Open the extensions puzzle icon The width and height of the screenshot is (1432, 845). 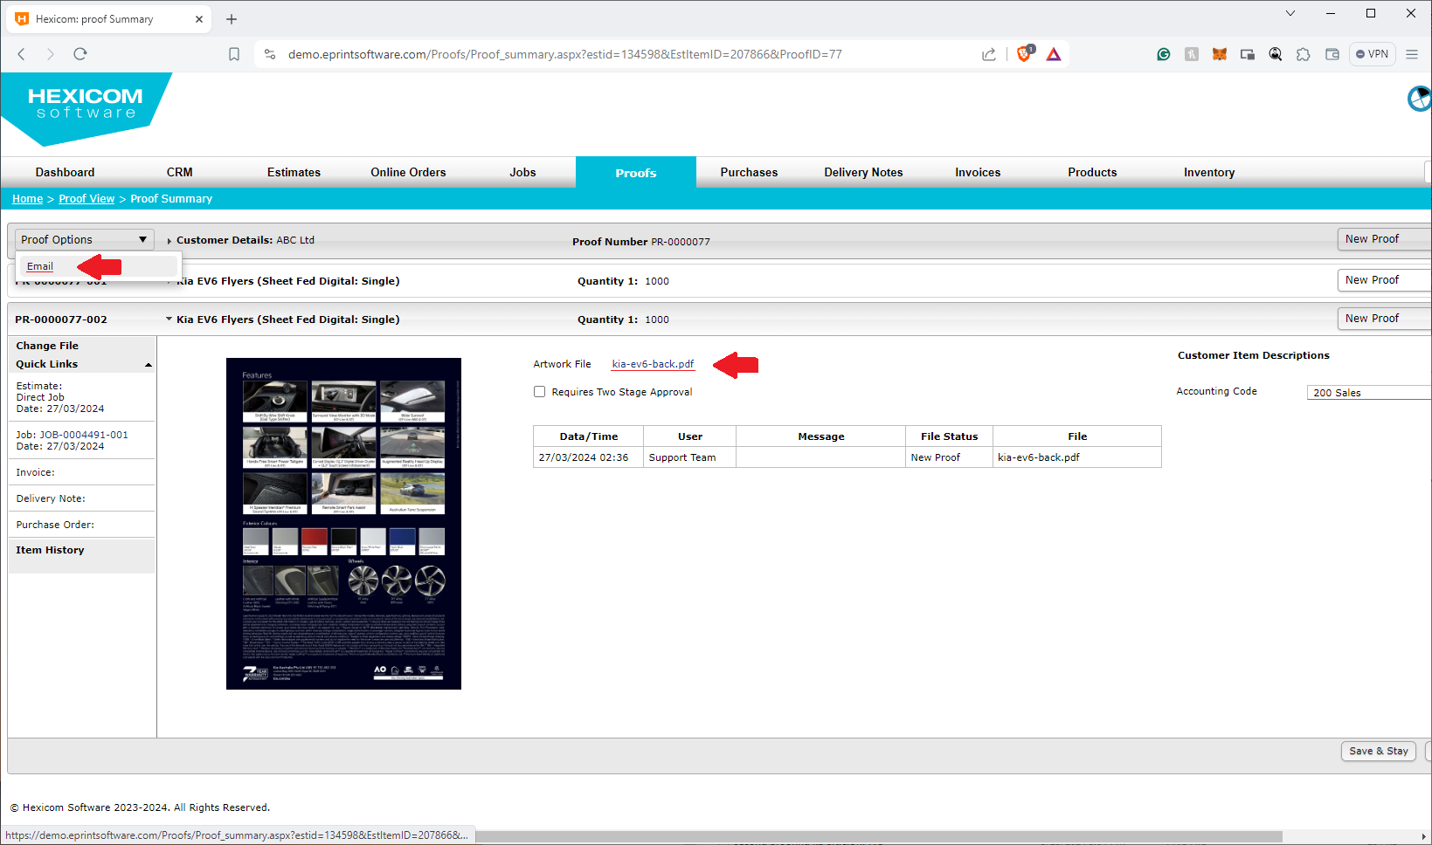coord(1304,54)
